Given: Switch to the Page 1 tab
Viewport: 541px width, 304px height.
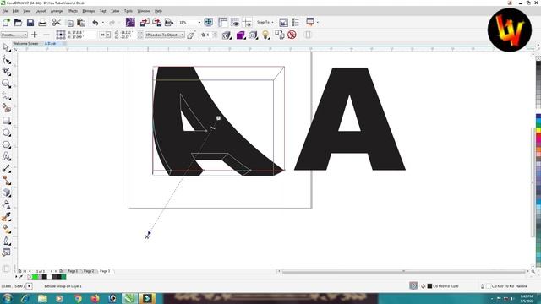Looking at the screenshot, I should (73, 271).
